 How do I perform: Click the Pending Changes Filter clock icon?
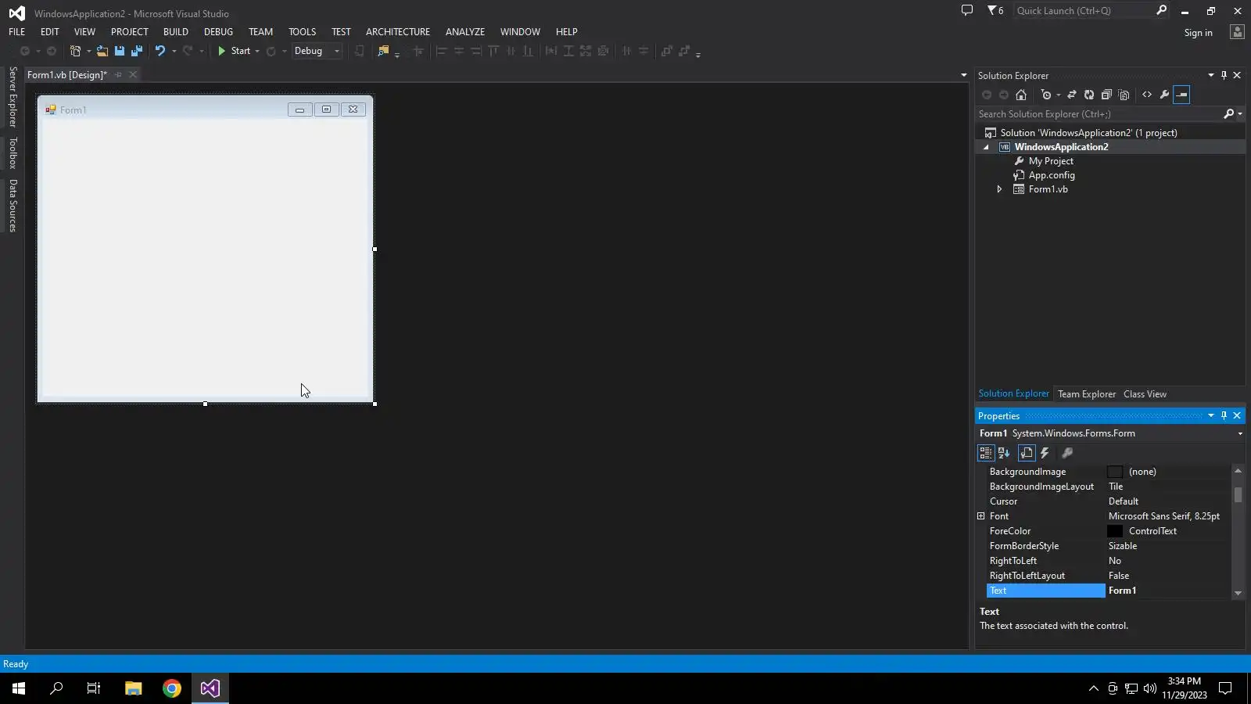coord(1046,95)
